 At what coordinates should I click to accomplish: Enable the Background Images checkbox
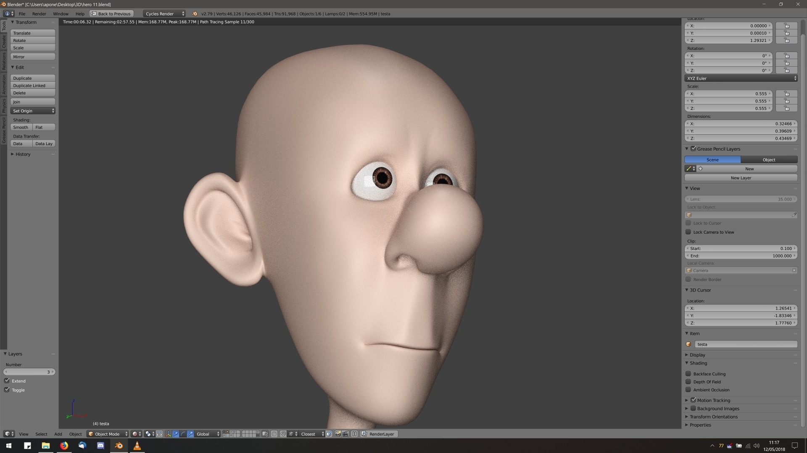[693, 408]
